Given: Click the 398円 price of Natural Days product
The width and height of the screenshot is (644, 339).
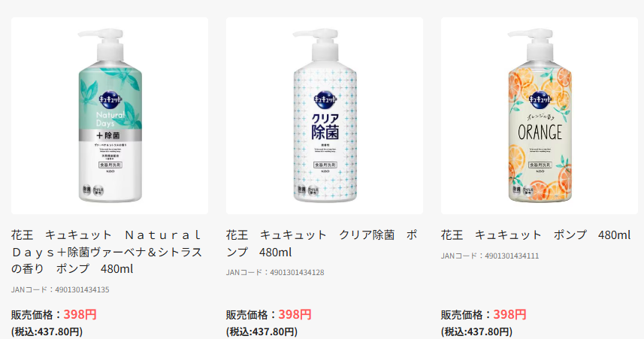Looking at the screenshot, I should click(x=80, y=314).
